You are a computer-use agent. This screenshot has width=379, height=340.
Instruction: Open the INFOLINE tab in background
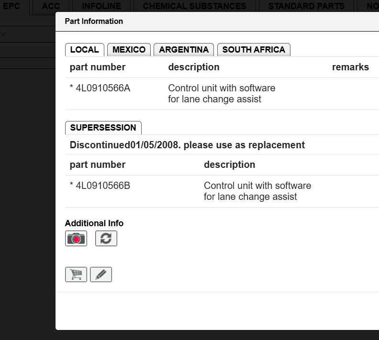click(x=101, y=6)
